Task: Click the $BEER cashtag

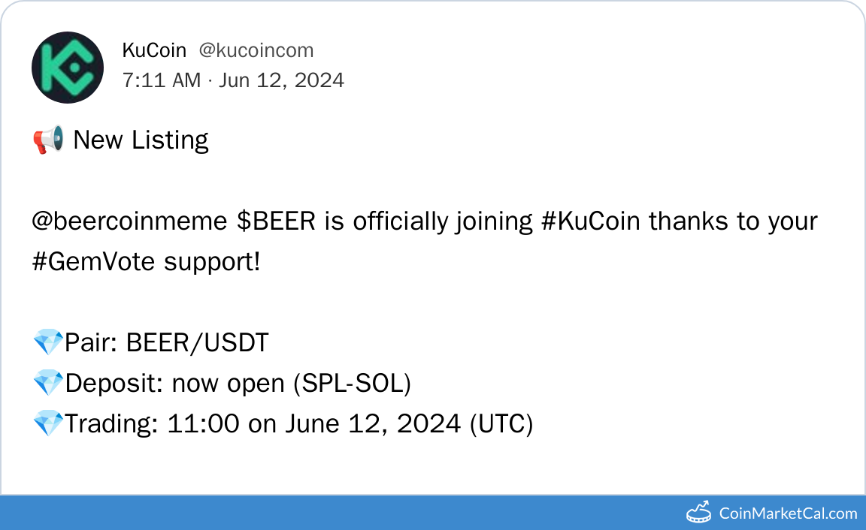Action: click(x=276, y=222)
